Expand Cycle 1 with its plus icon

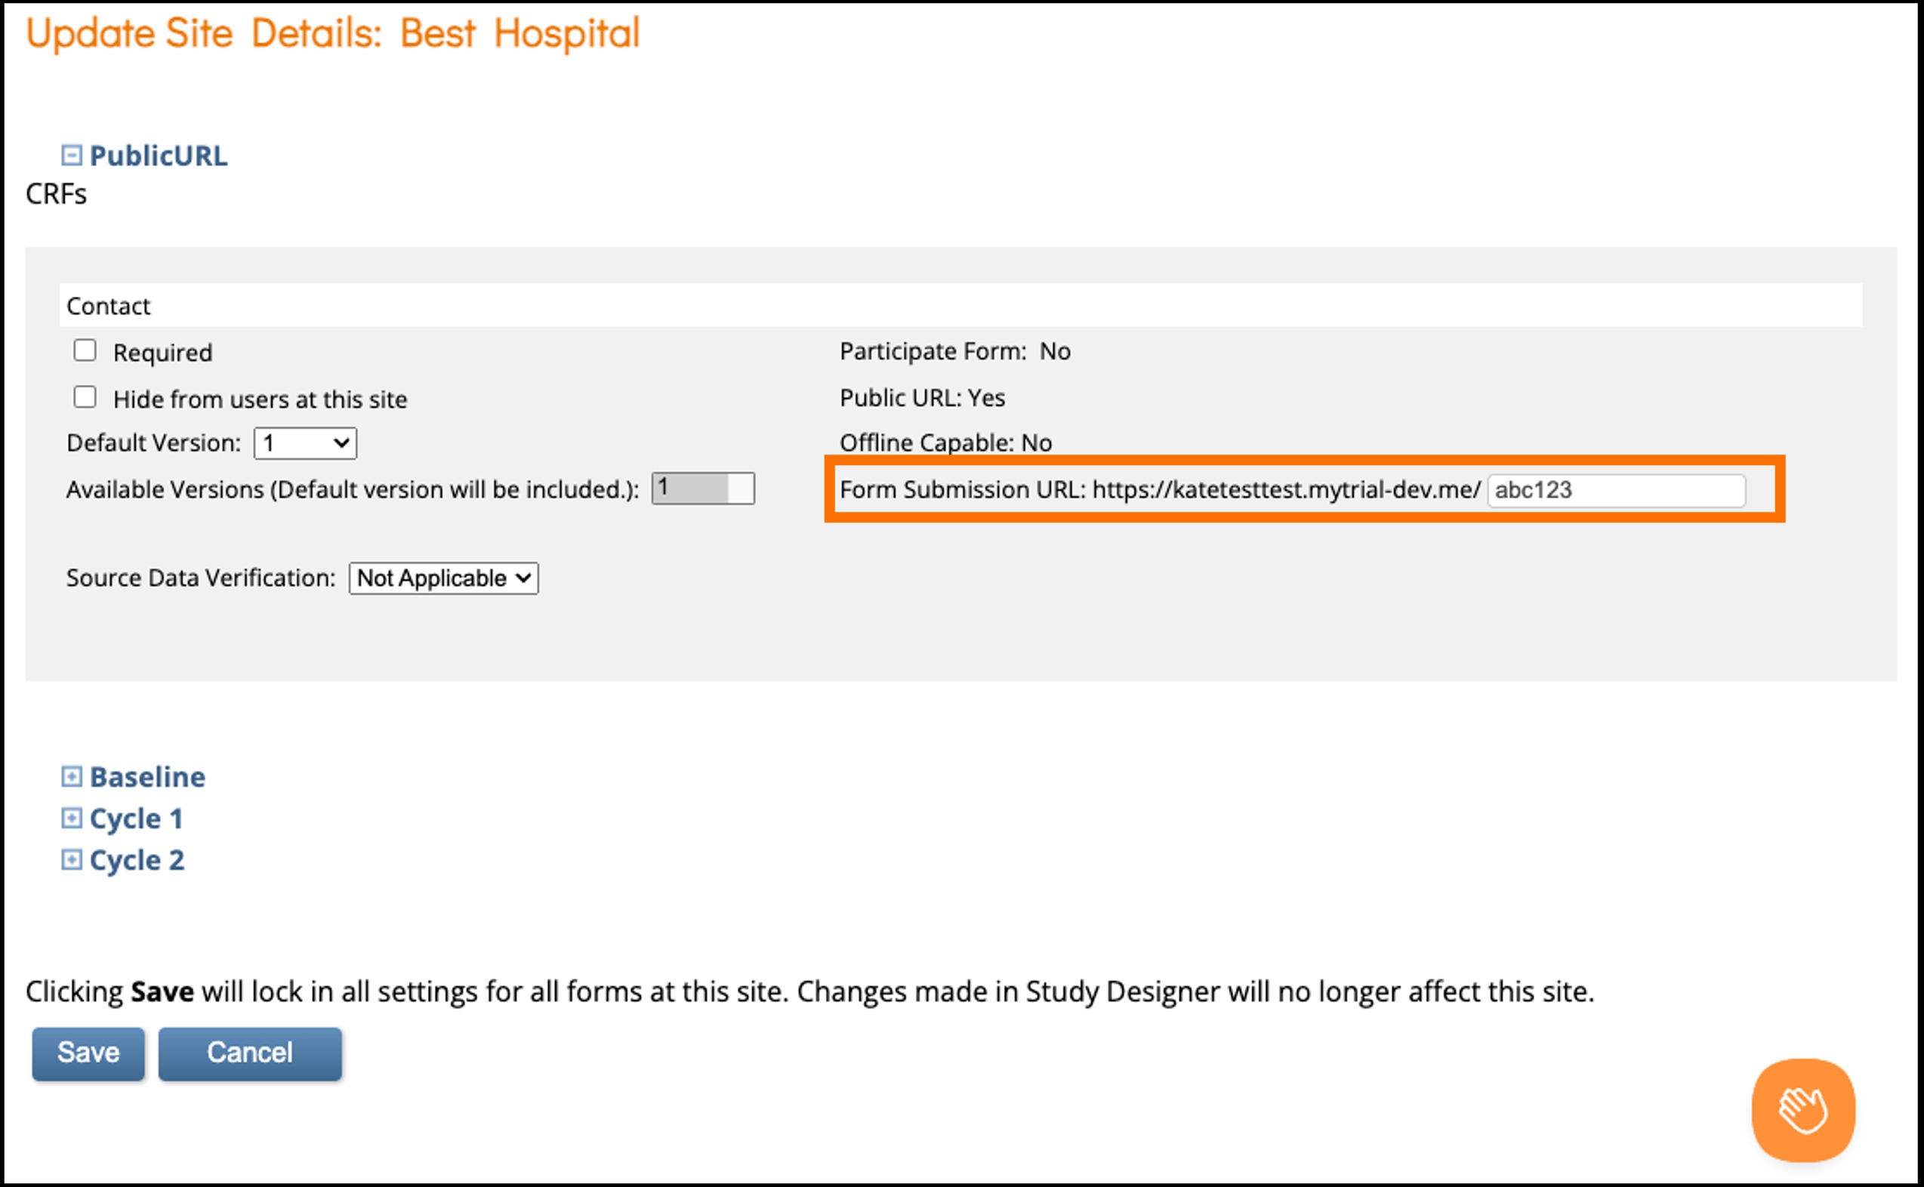72,818
